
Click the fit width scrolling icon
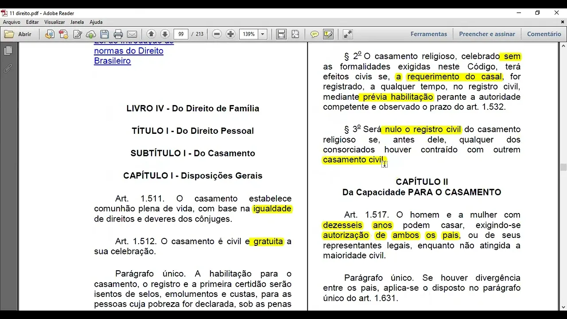[281, 34]
